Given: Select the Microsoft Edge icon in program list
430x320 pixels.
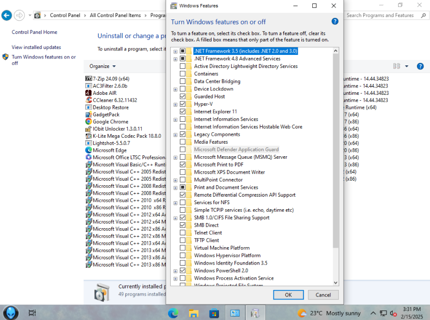Looking at the screenshot, I should click(x=89, y=150).
